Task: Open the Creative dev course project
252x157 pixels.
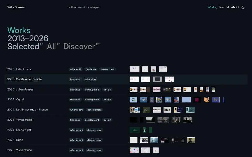Action: click(29, 79)
